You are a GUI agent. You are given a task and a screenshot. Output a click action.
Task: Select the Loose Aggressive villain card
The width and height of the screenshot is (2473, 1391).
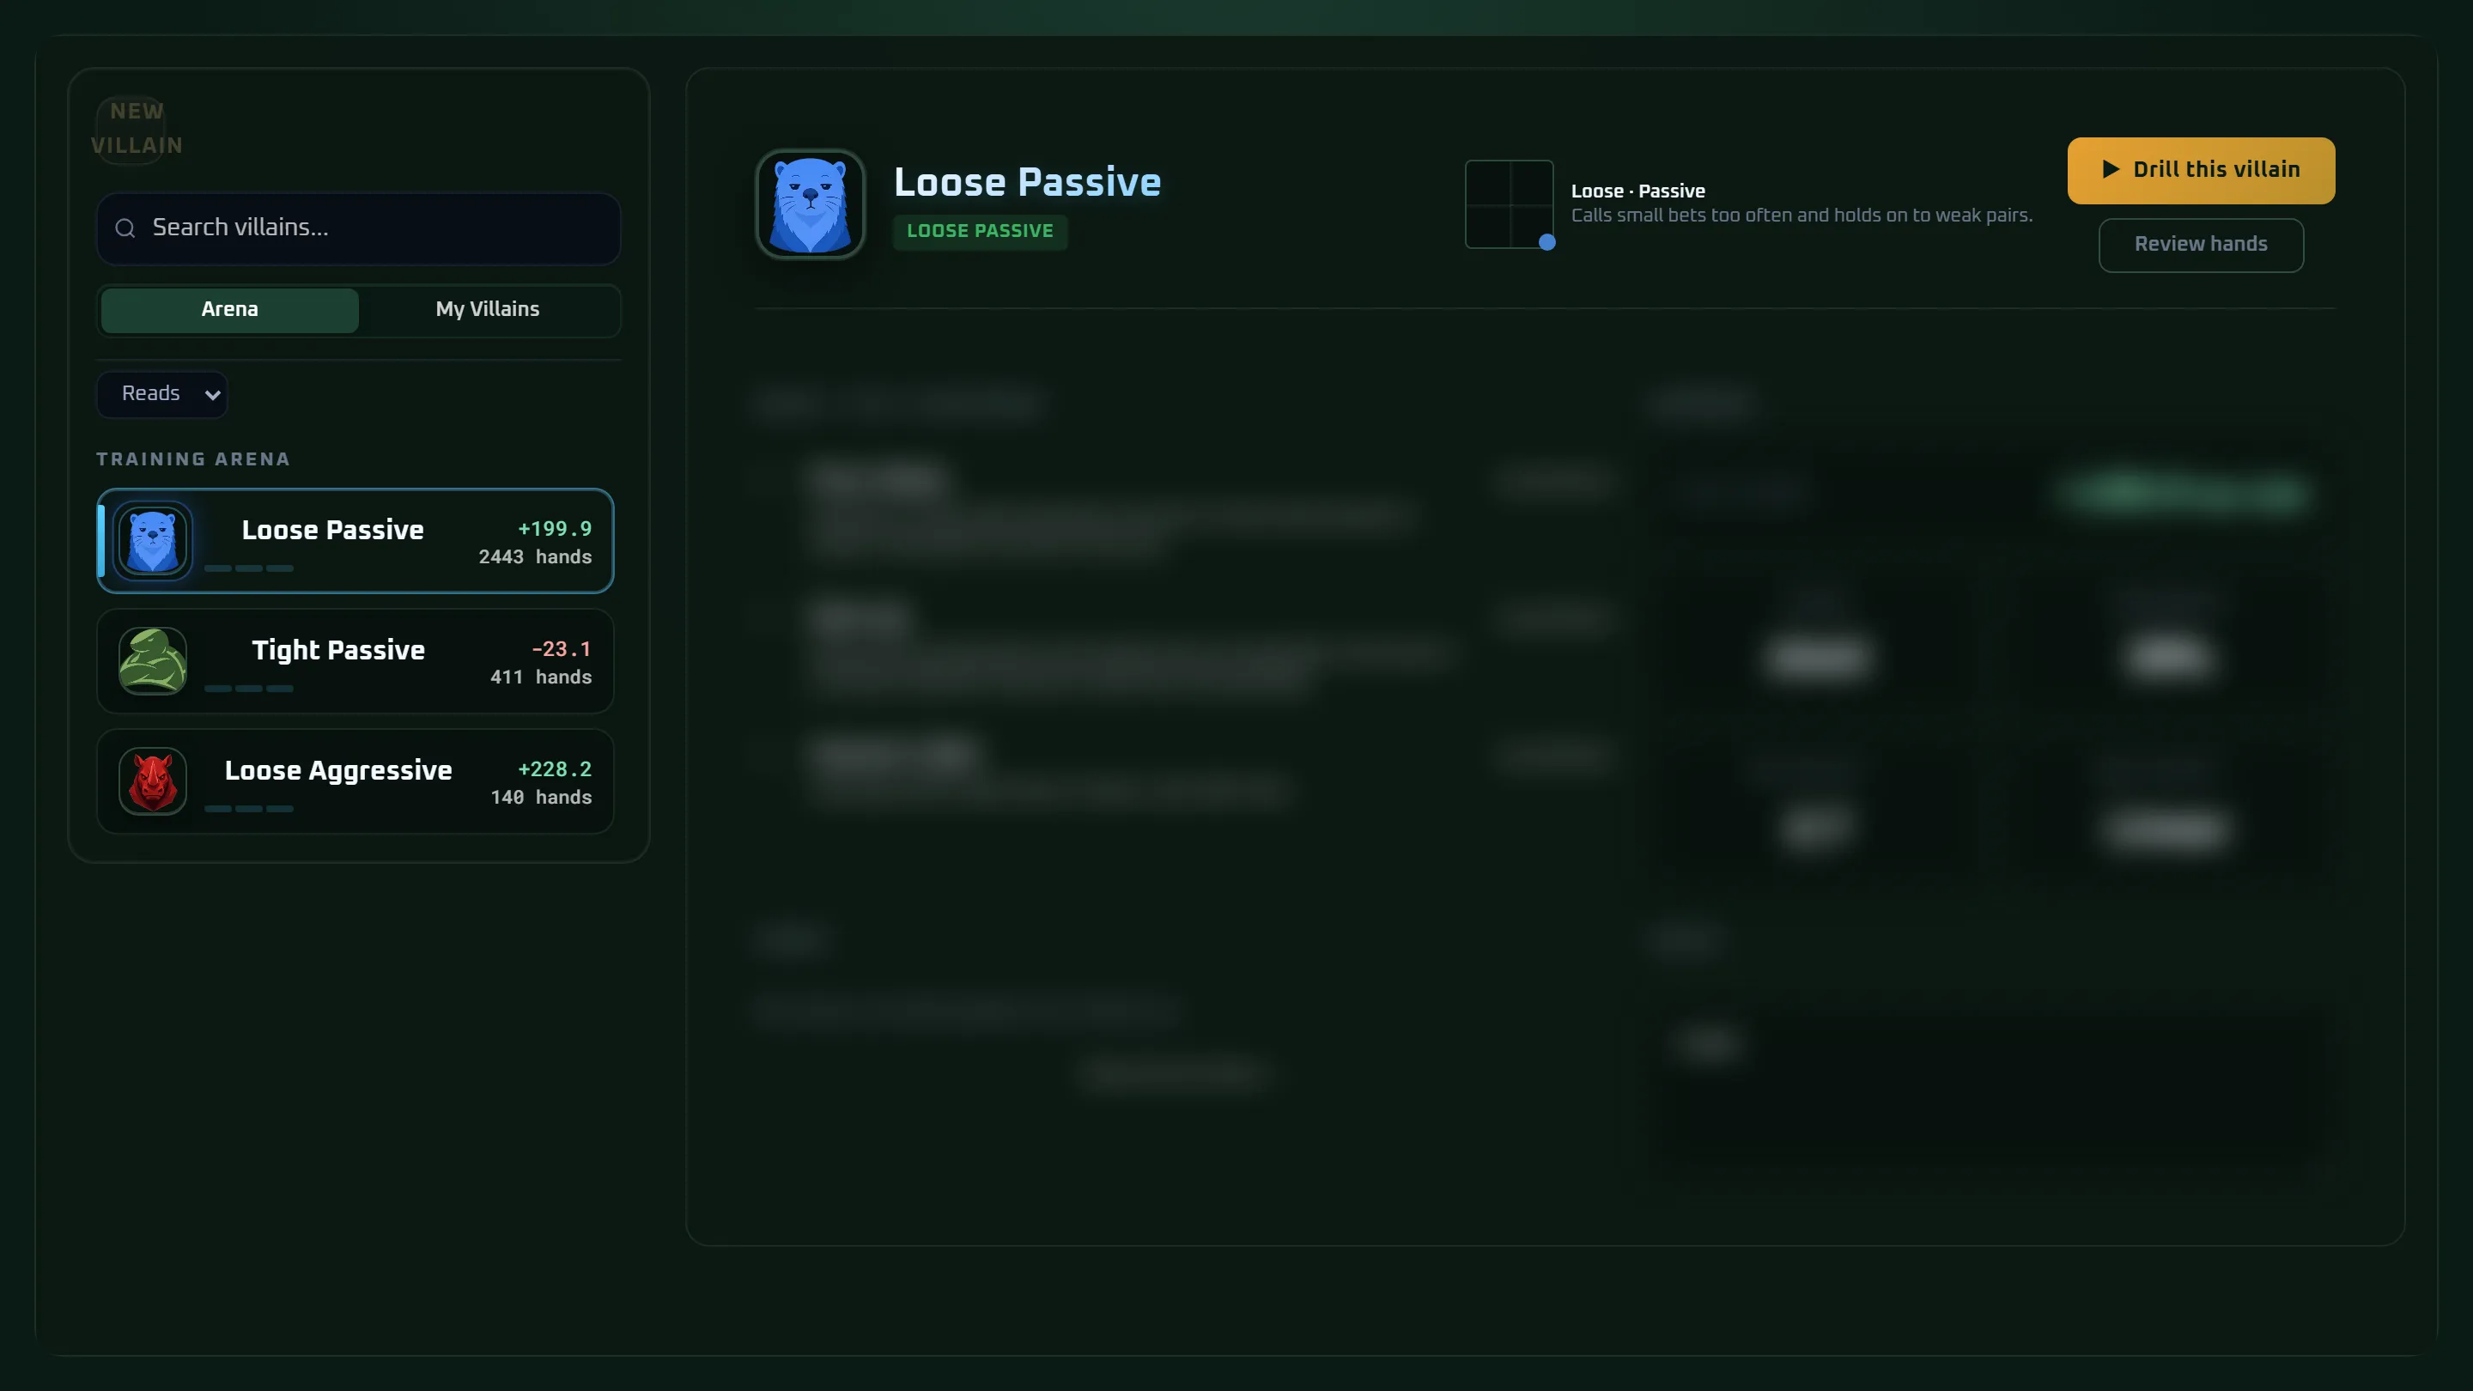click(355, 781)
